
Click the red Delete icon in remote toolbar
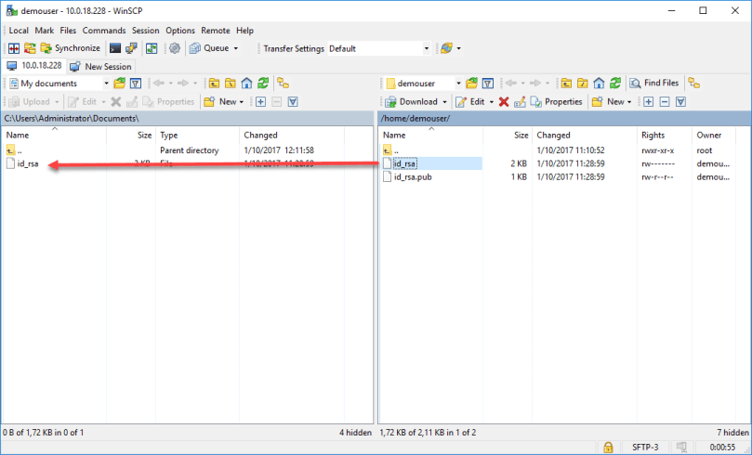[504, 101]
